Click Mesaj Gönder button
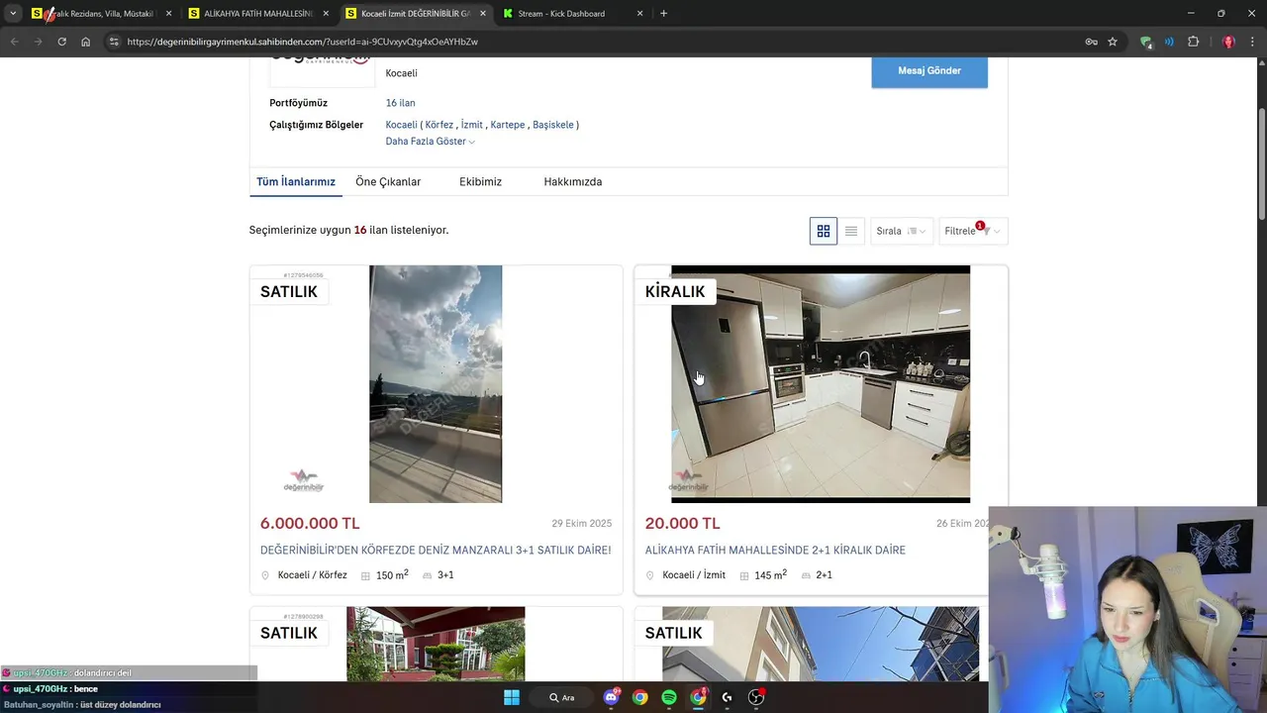Image resolution: width=1267 pixels, height=713 pixels. 929,71
